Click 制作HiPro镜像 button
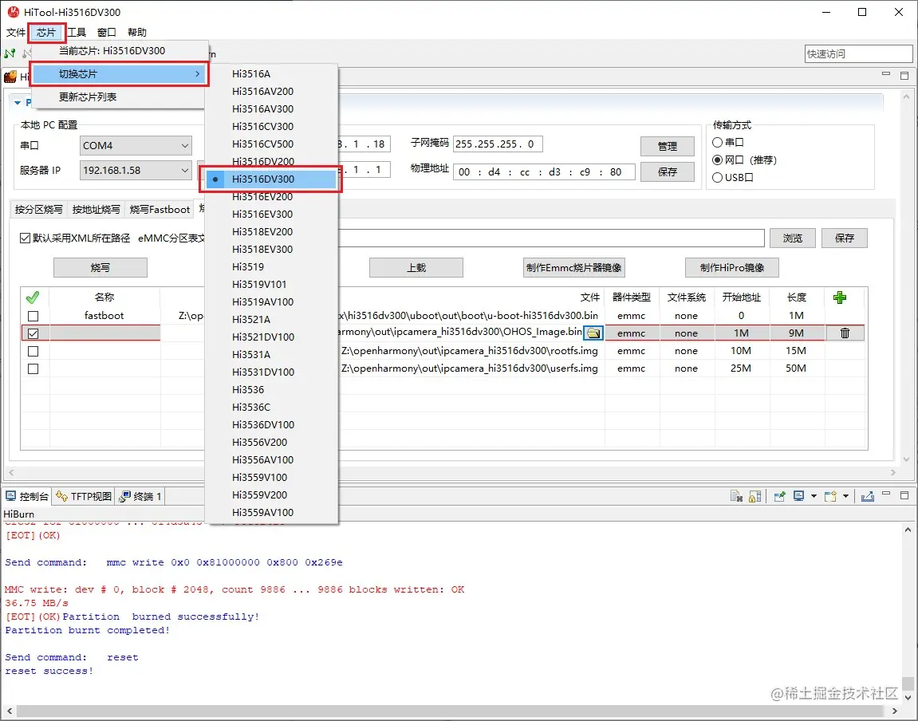This screenshot has height=721, width=918. pos(732,267)
